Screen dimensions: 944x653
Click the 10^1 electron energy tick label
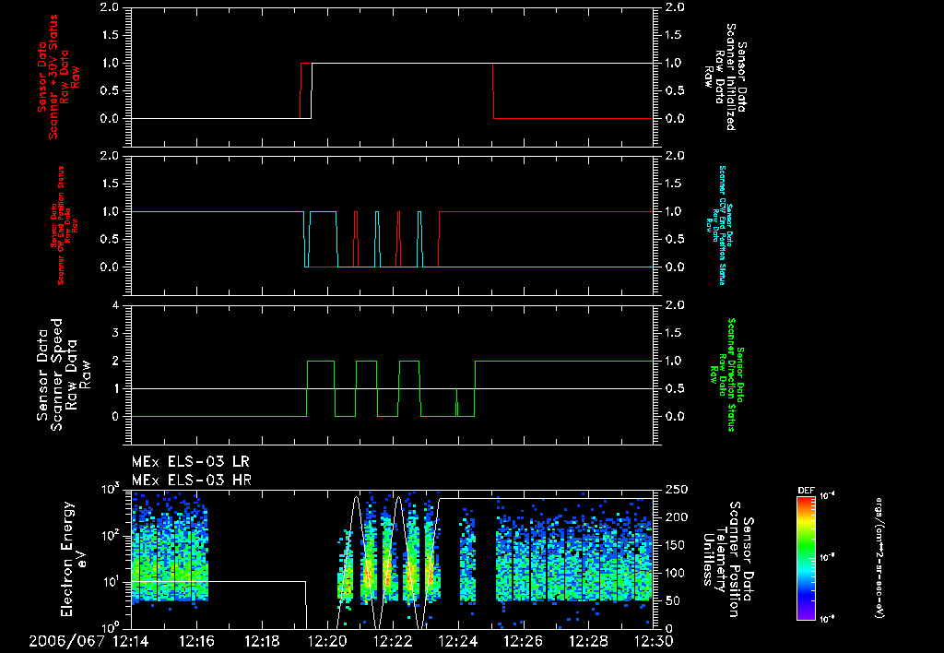[111, 582]
